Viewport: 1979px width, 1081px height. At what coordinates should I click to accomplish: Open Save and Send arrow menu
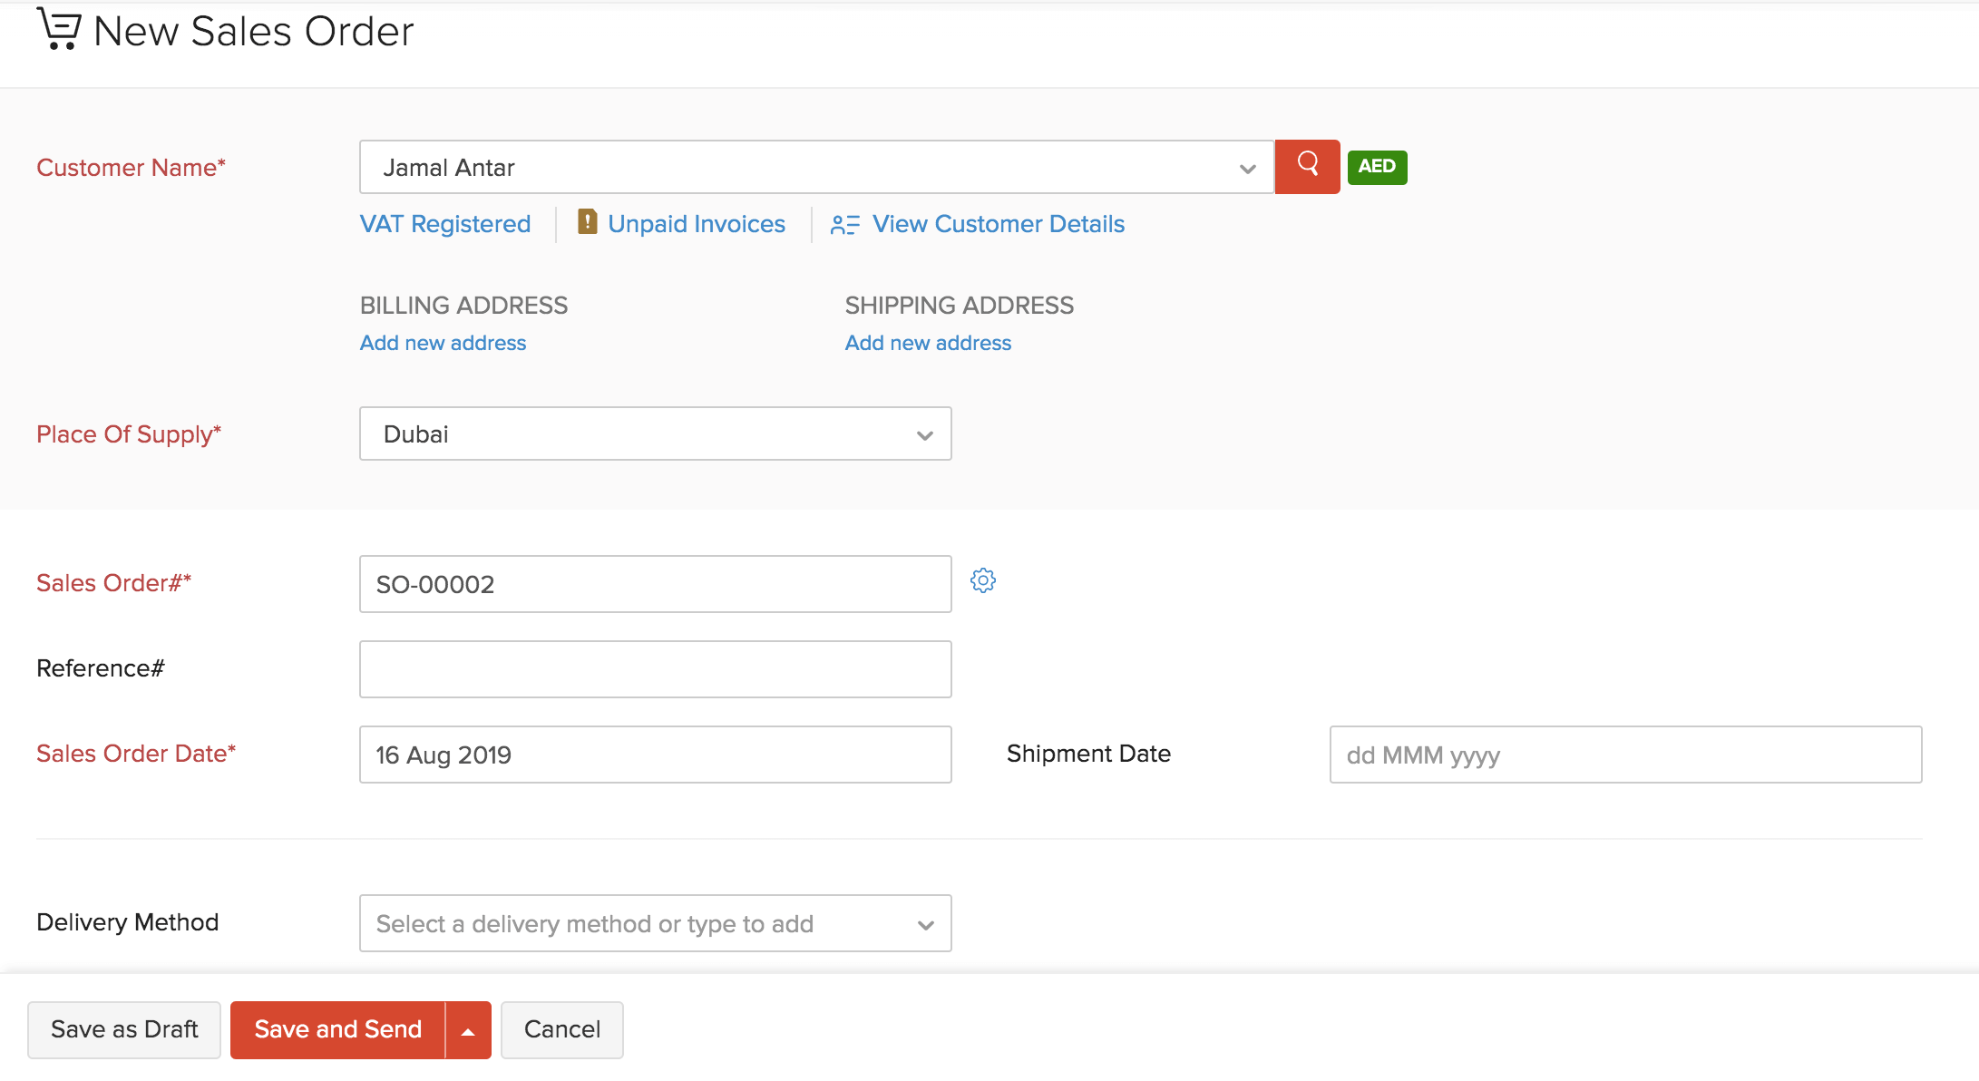pyautogui.click(x=468, y=1031)
